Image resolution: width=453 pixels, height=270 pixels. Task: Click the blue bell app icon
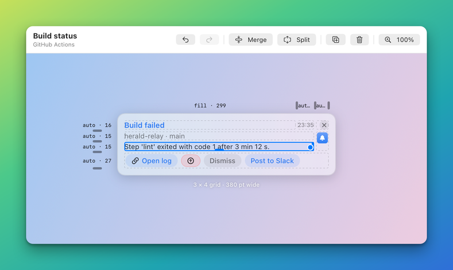pos(322,138)
